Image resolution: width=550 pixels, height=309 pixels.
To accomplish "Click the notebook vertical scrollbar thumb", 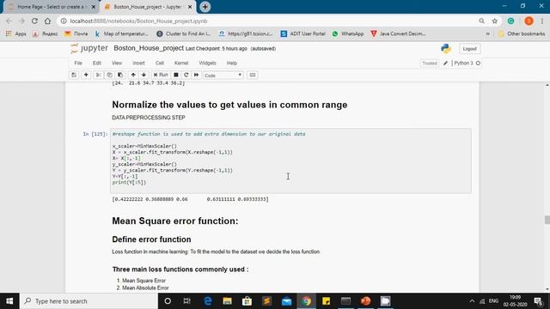I will click(547, 220).
